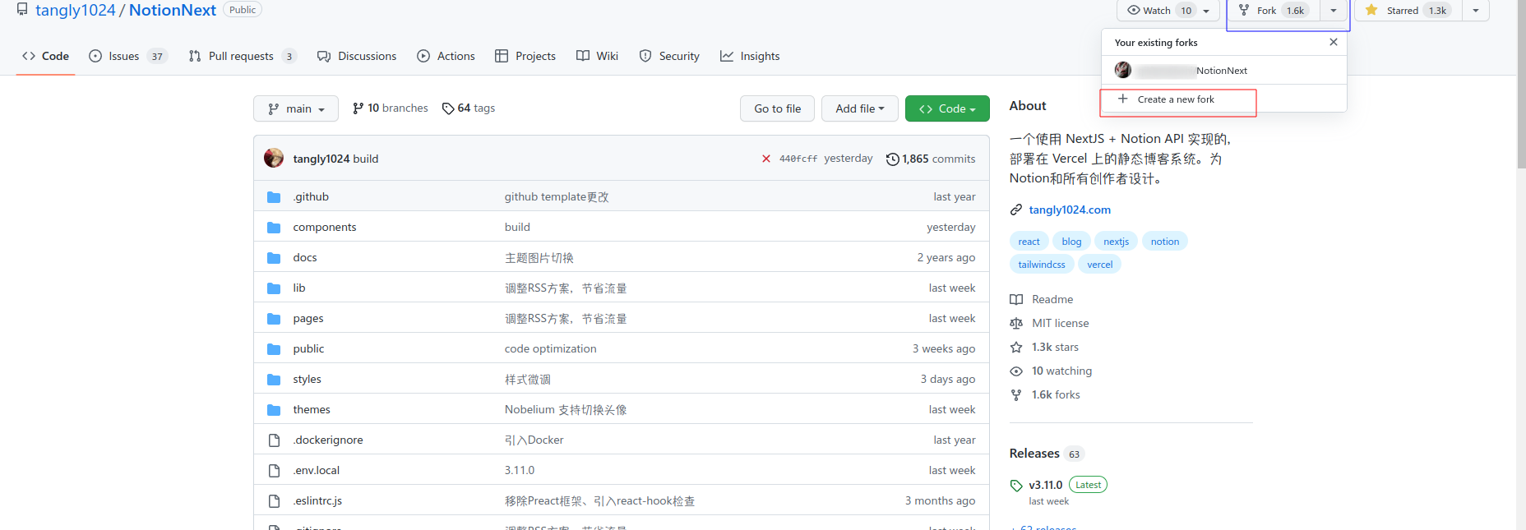Open the green Code dropdown
The width and height of the screenshot is (1526, 530).
click(x=947, y=108)
